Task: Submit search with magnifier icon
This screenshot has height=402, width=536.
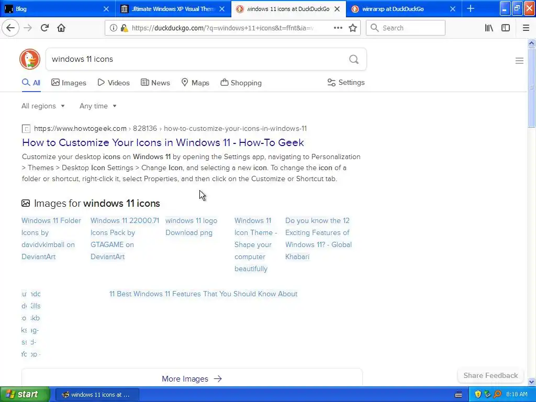Action: coord(354,59)
